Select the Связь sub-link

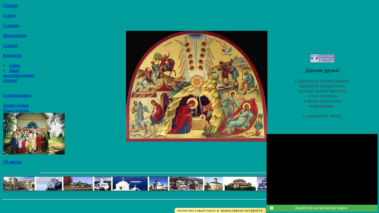coord(14,65)
